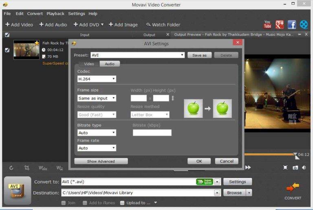
Task: Click the width-height link chain icon
Action: tap(173, 98)
